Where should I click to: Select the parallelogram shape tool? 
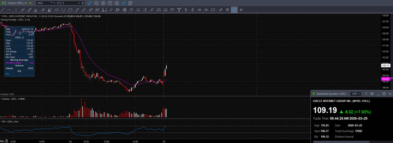[x=213, y=10]
